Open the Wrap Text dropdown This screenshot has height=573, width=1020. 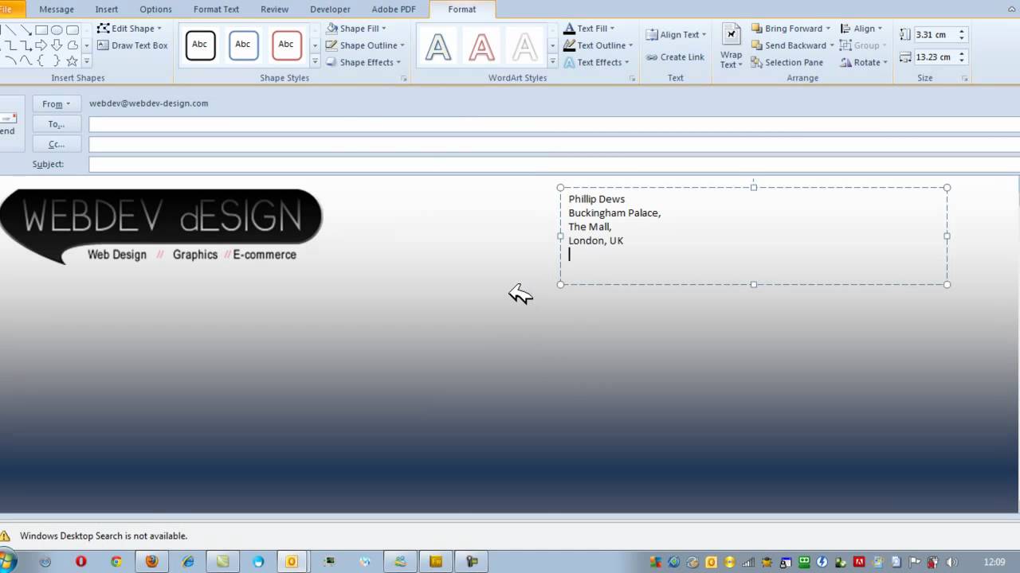coord(732,46)
